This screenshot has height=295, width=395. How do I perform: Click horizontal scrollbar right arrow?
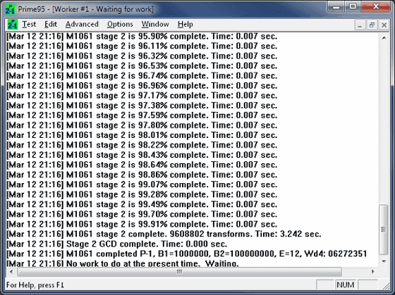[373, 272]
